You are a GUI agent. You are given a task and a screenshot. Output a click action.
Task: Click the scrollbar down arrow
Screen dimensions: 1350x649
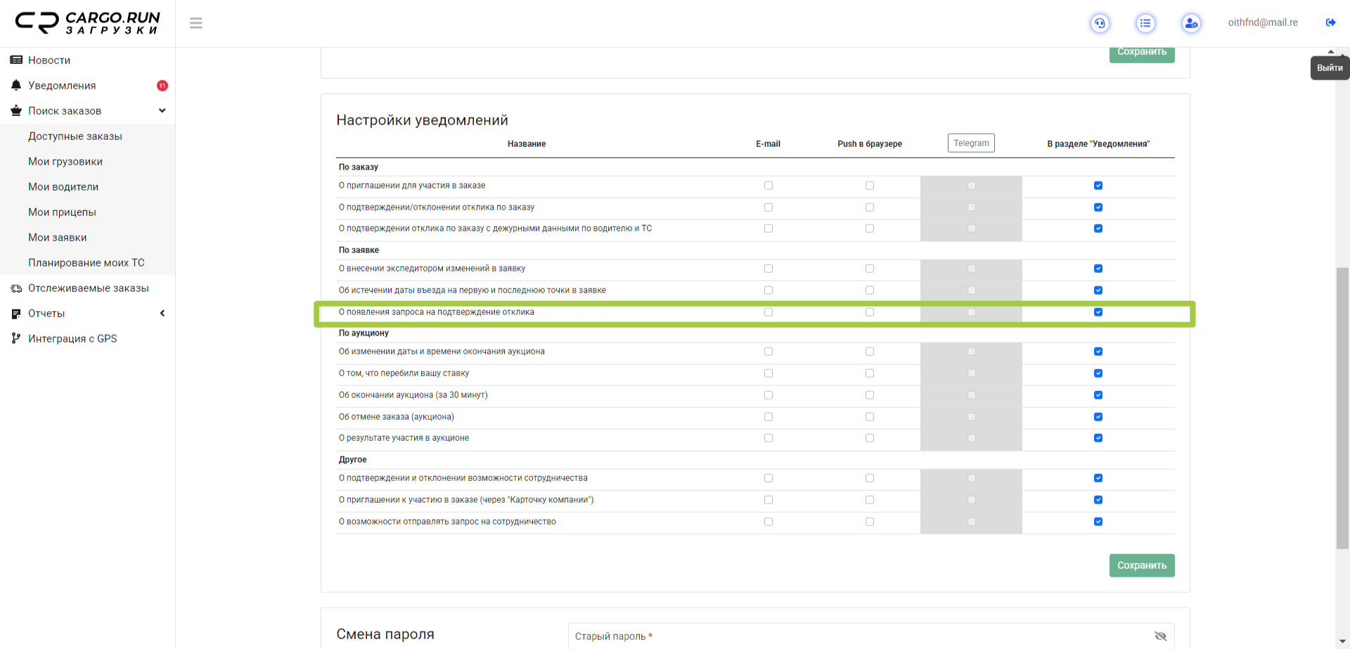1342,642
